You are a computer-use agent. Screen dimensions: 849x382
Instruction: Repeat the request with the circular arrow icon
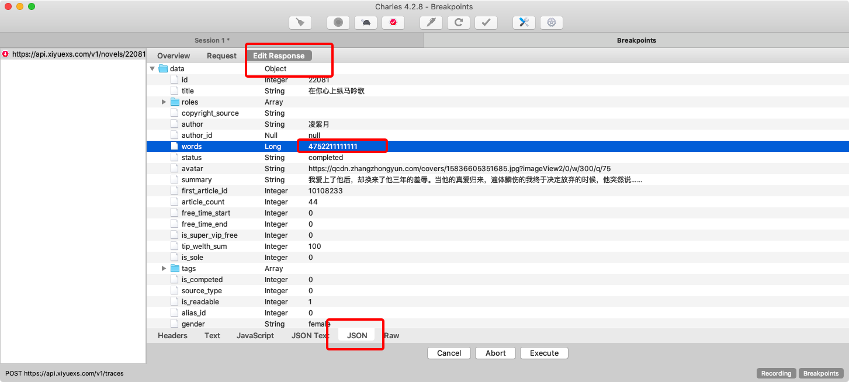click(459, 23)
